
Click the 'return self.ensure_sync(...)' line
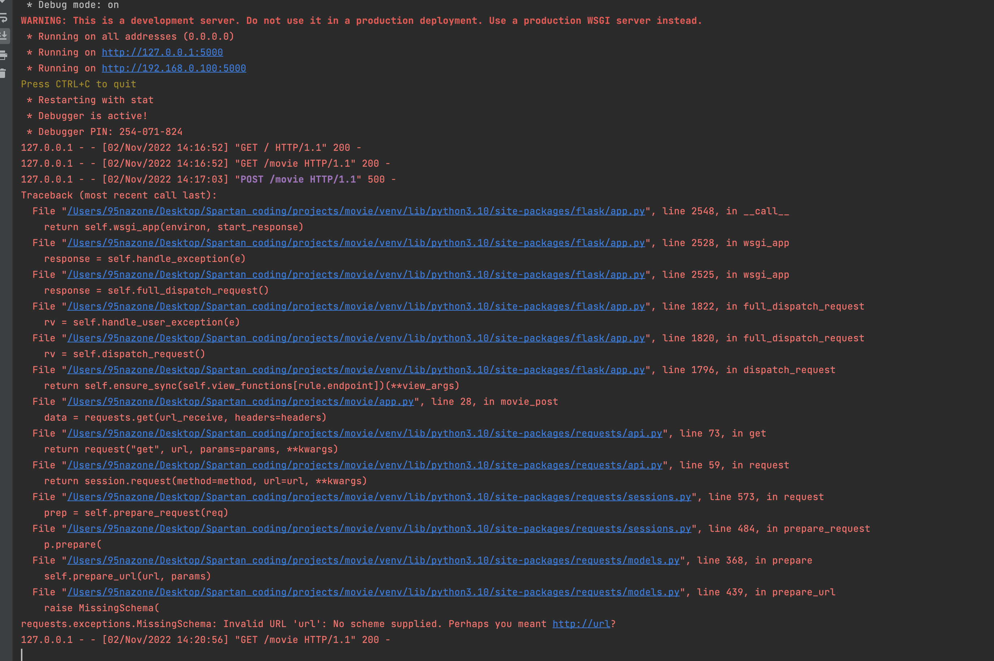[252, 386]
